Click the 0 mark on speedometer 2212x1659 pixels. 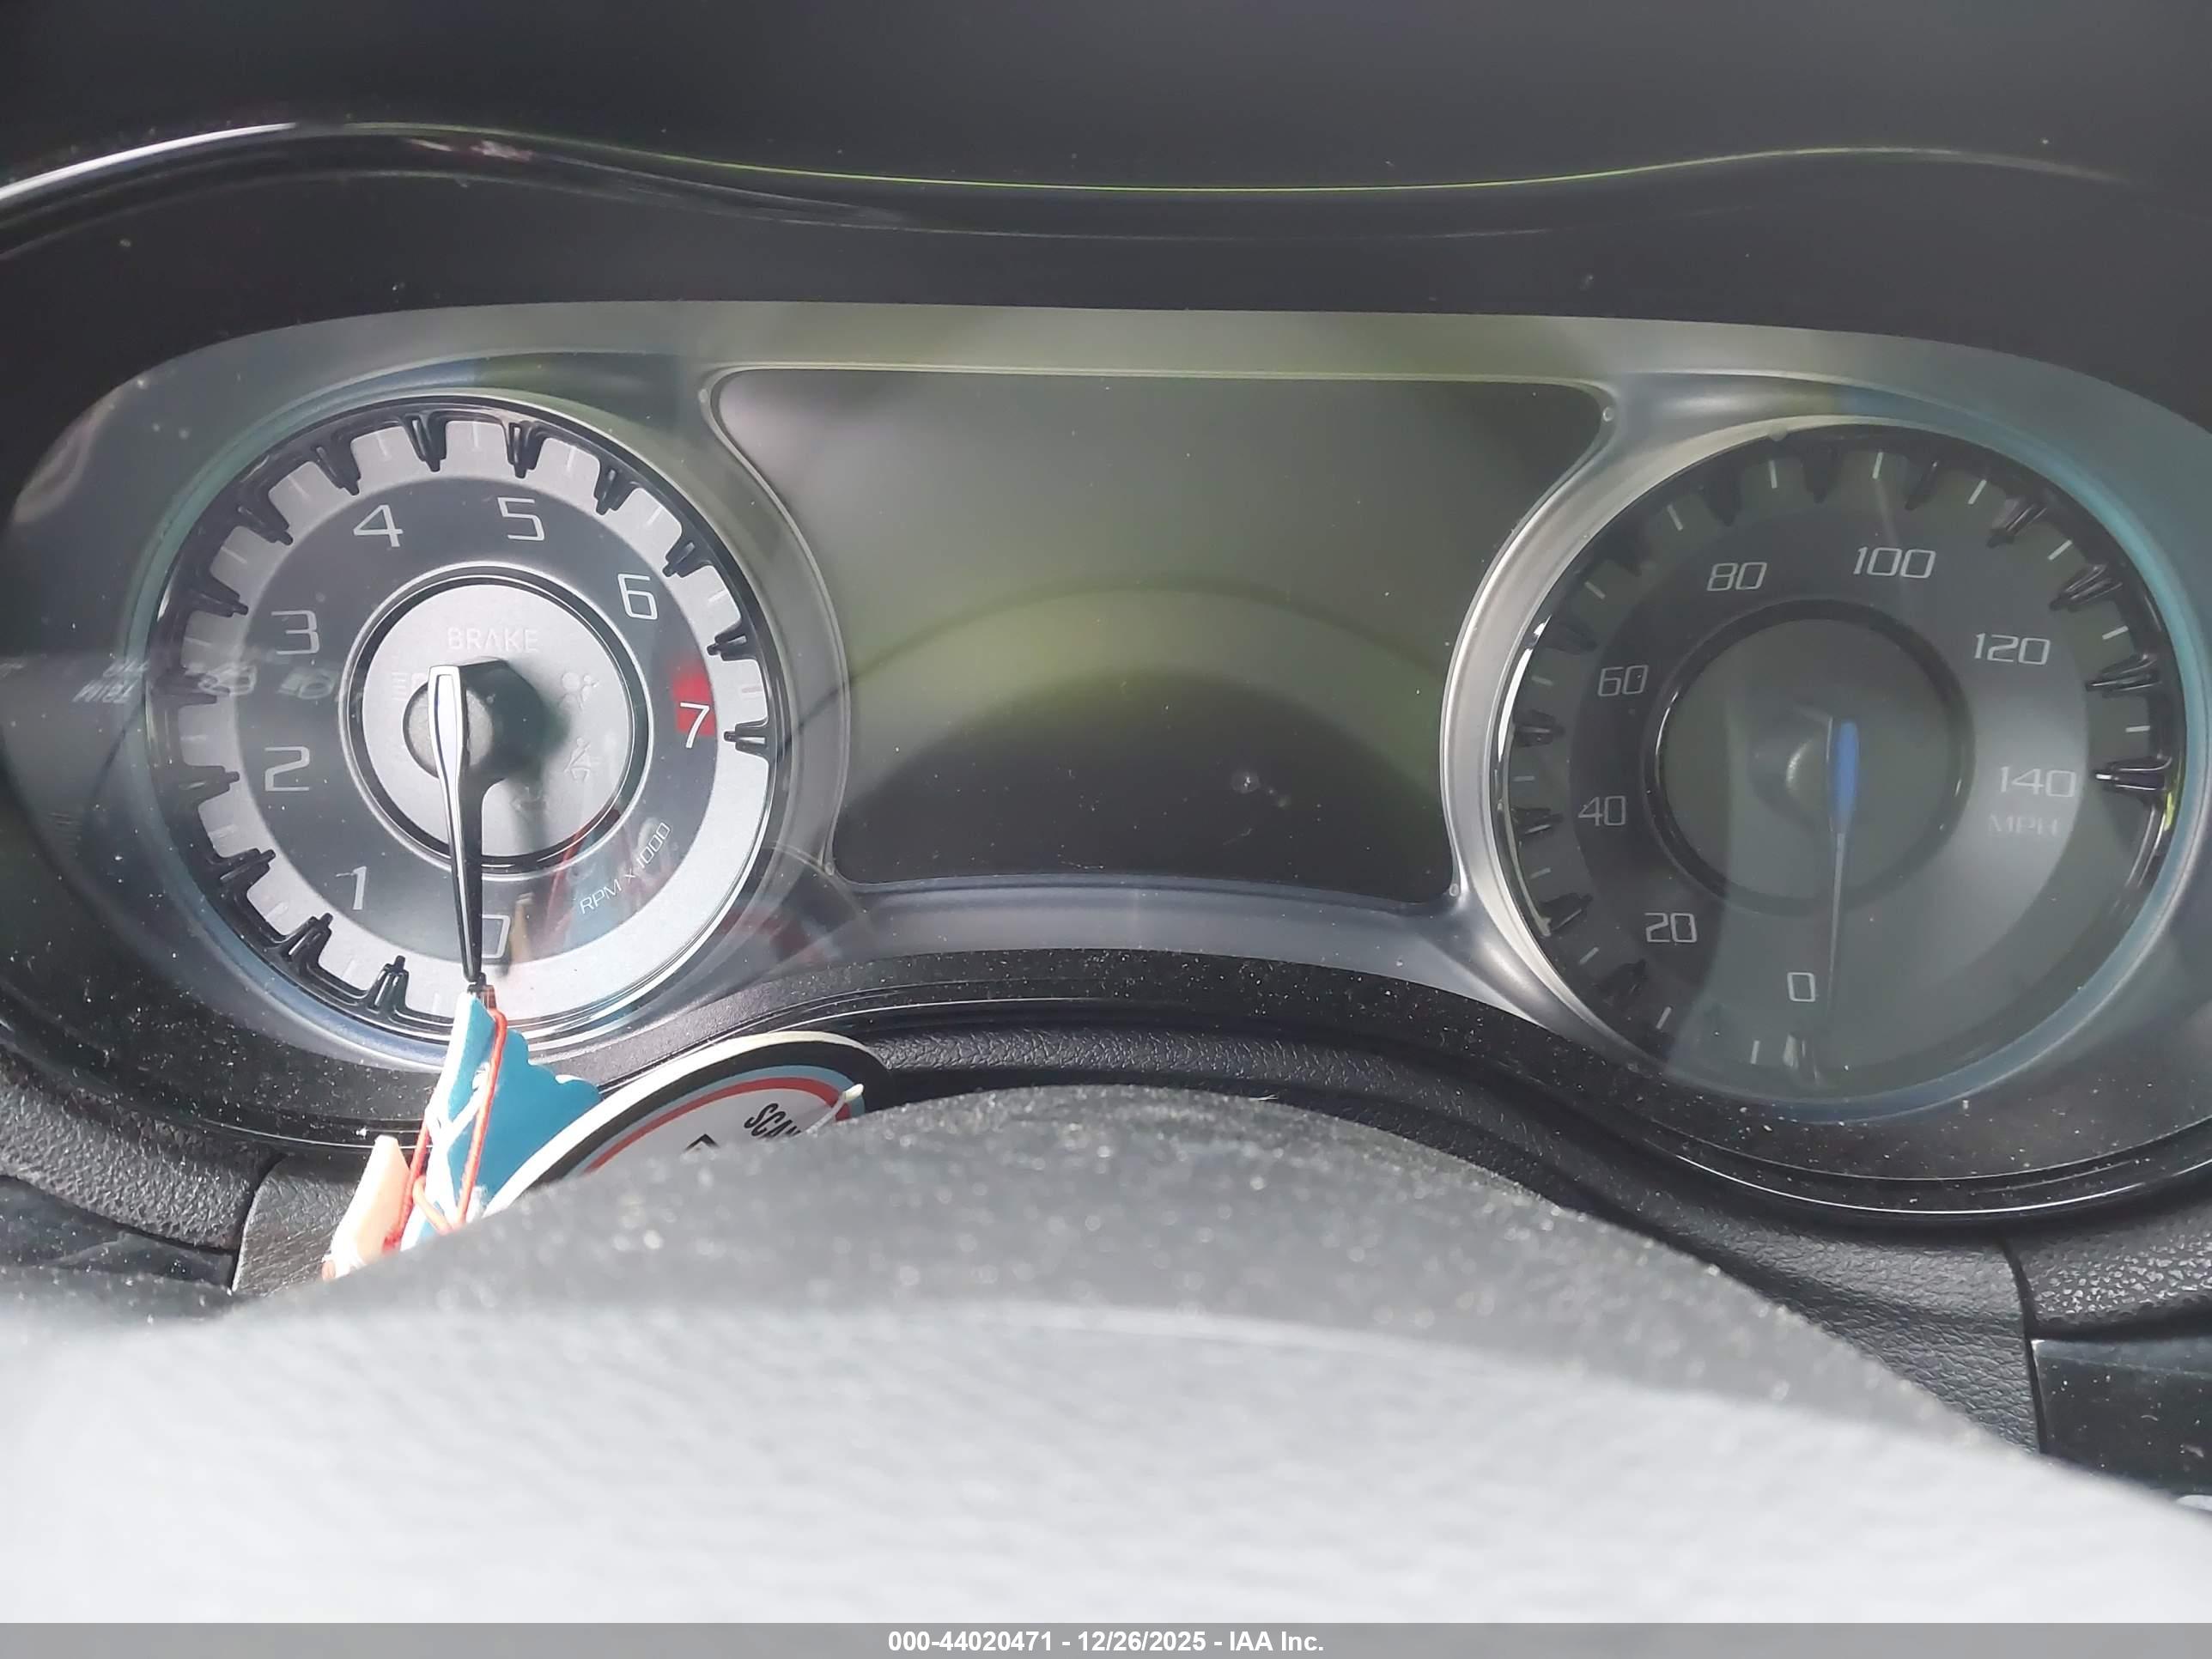[x=1801, y=987]
